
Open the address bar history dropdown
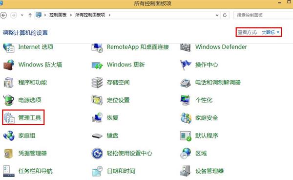click(217, 15)
